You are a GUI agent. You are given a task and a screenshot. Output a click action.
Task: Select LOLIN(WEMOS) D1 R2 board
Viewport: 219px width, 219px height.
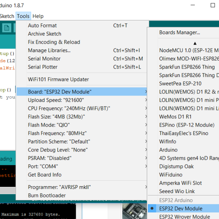click(183, 92)
